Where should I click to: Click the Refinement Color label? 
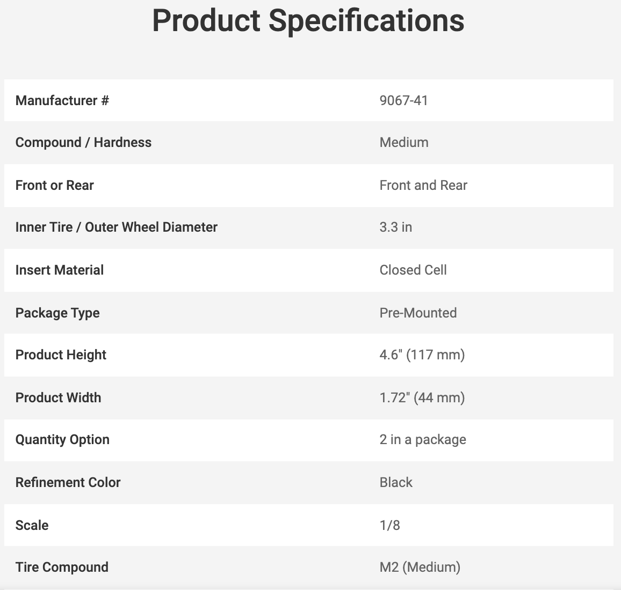coord(68,482)
